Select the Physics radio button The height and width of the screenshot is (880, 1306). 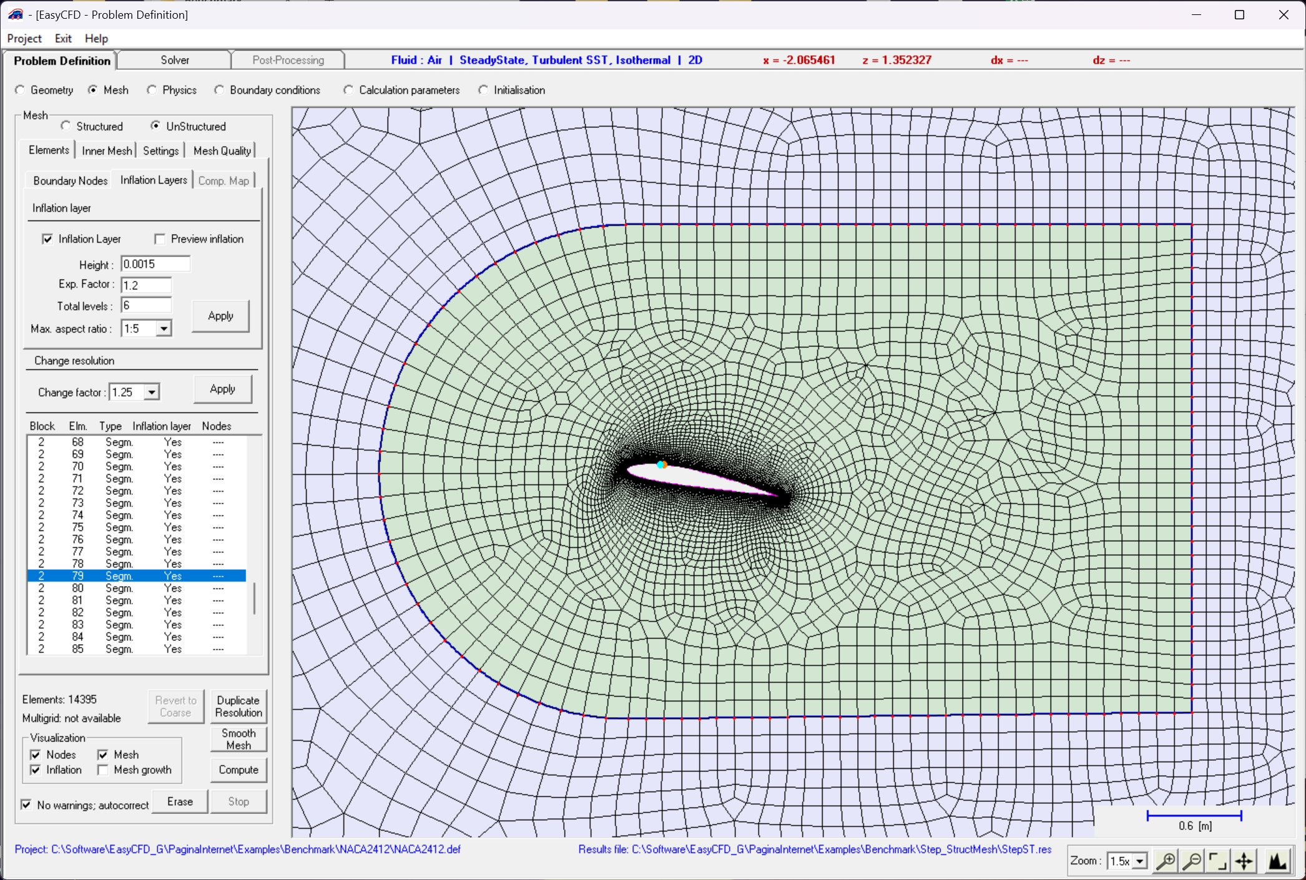[x=152, y=90]
